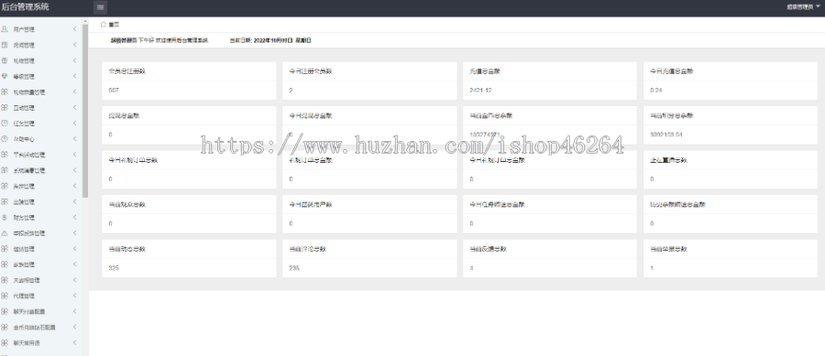Expand 财务管理 with its chevron
This screenshot has width=825, height=356.
(x=75, y=217)
